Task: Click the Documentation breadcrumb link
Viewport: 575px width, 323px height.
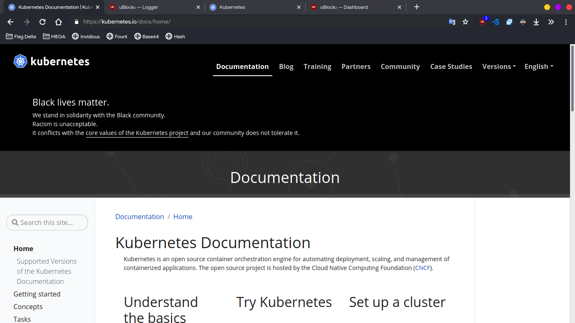Action: (140, 217)
